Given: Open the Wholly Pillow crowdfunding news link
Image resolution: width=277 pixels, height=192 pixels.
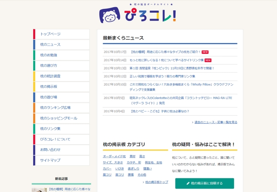Looking at the screenshot, I should pyautogui.click(x=182, y=87).
